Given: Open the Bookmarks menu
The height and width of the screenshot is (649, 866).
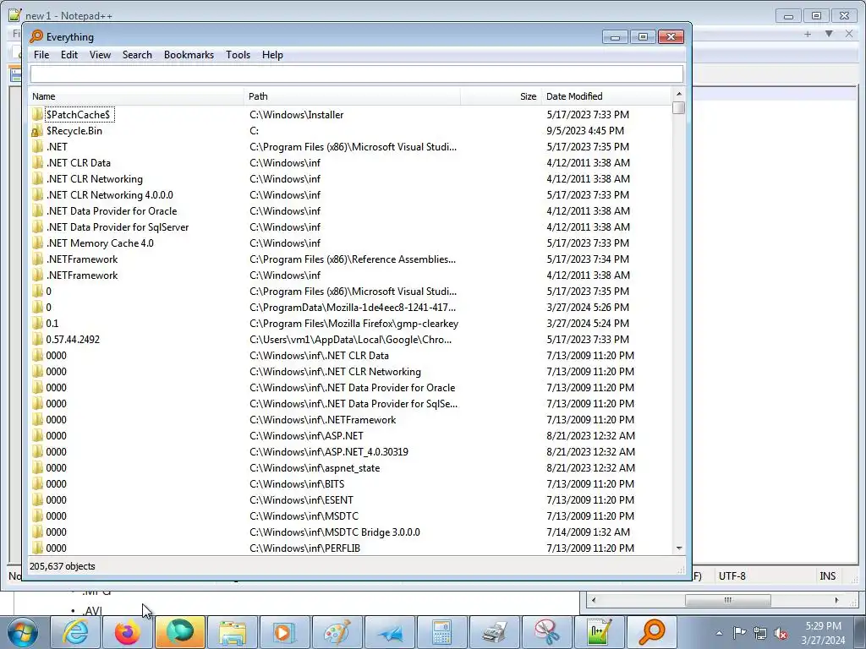Looking at the screenshot, I should click(x=189, y=55).
